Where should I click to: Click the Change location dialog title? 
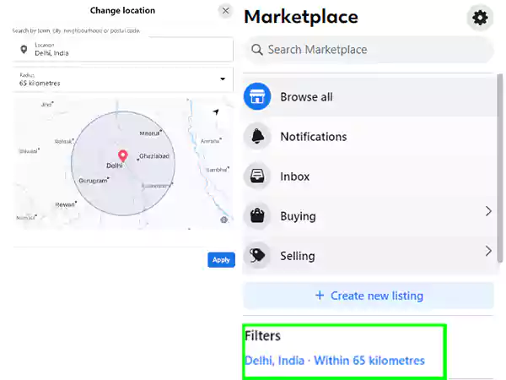122,11
